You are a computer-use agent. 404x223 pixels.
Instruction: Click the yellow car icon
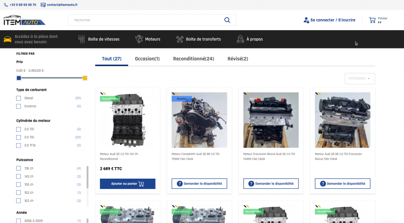coord(7,39)
